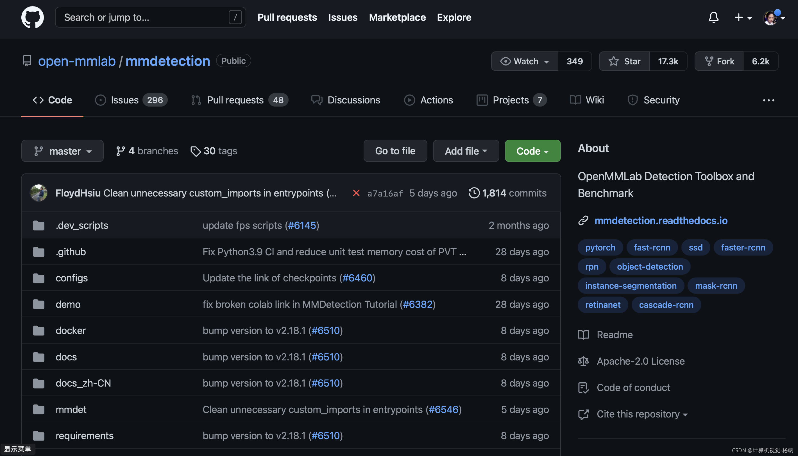Screen dimensions: 798x456
Task: Open the requirements folder
Action: [x=85, y=436]
